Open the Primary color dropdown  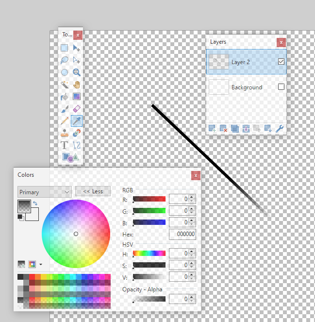(x=45, y=192)
